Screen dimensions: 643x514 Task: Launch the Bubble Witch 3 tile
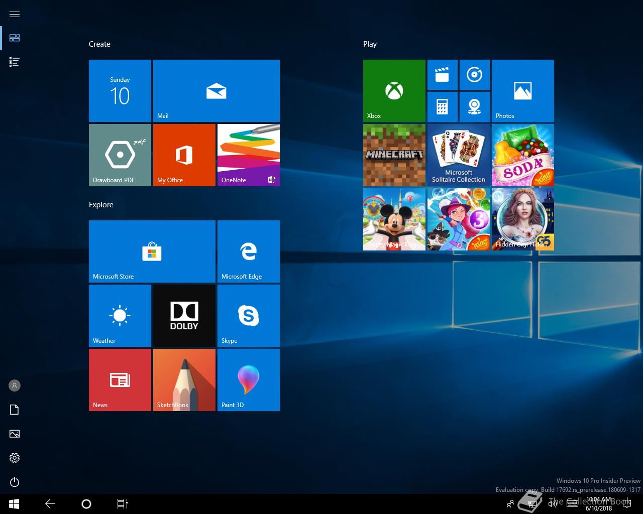pyautogui.click(x=459, y=219)
